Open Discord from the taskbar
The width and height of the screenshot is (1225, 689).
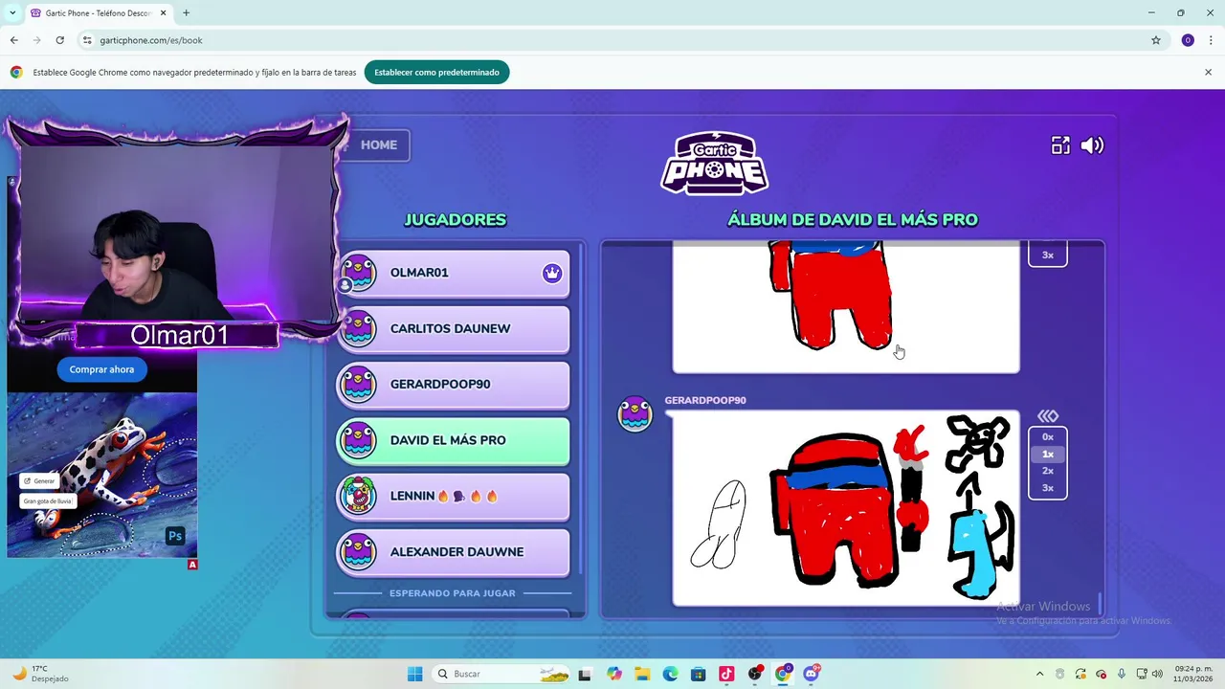[x=812, y=674]
